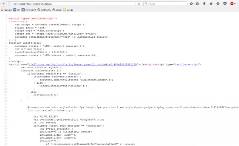
Task: Click line "window.attachEvent('onload',f);"
Action: click(x=63, y=86)
